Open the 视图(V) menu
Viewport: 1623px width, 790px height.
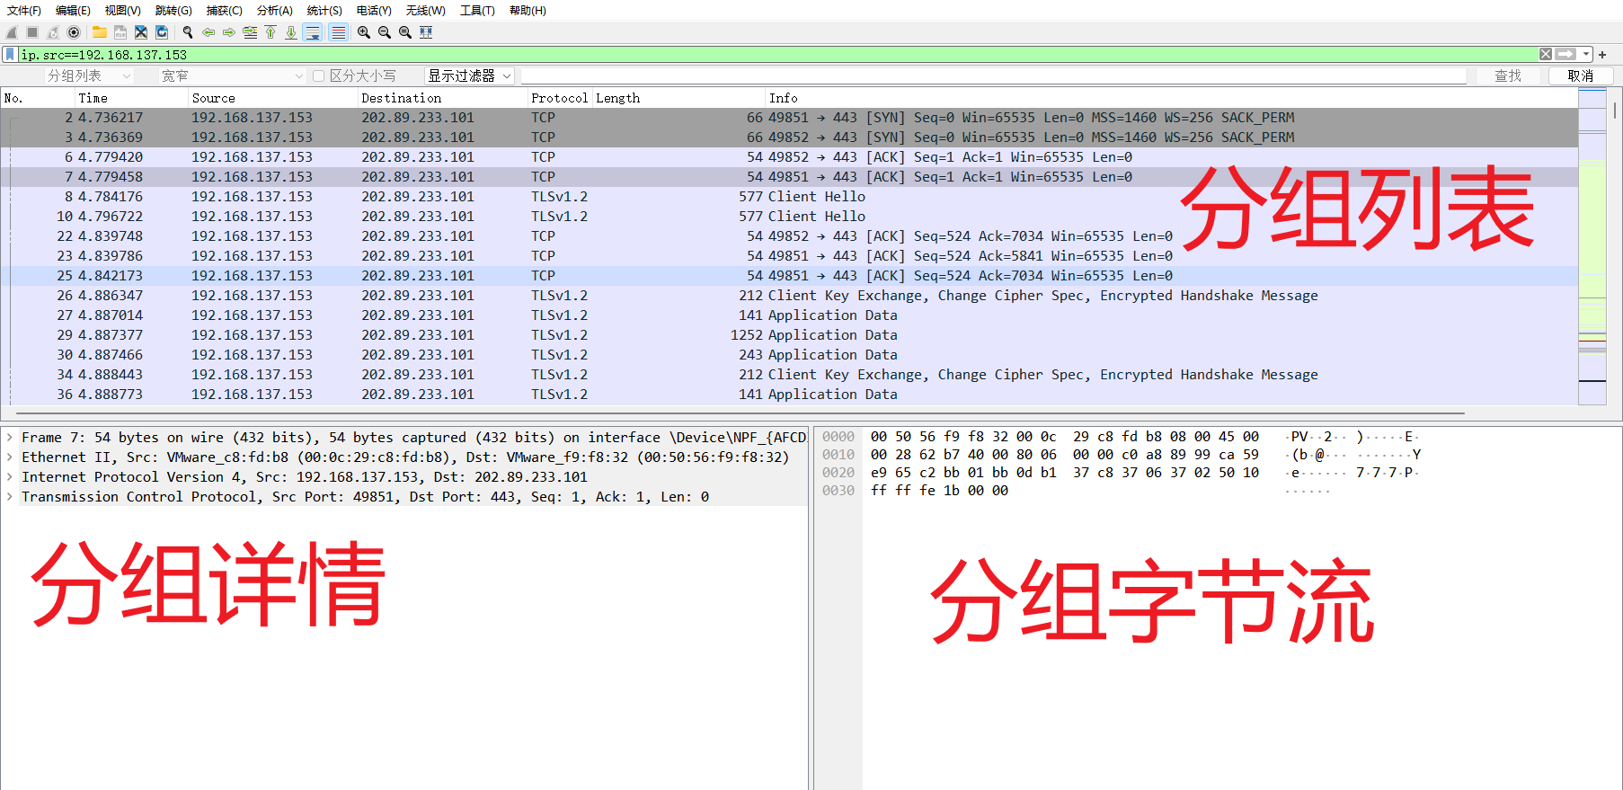coord(122,11)
